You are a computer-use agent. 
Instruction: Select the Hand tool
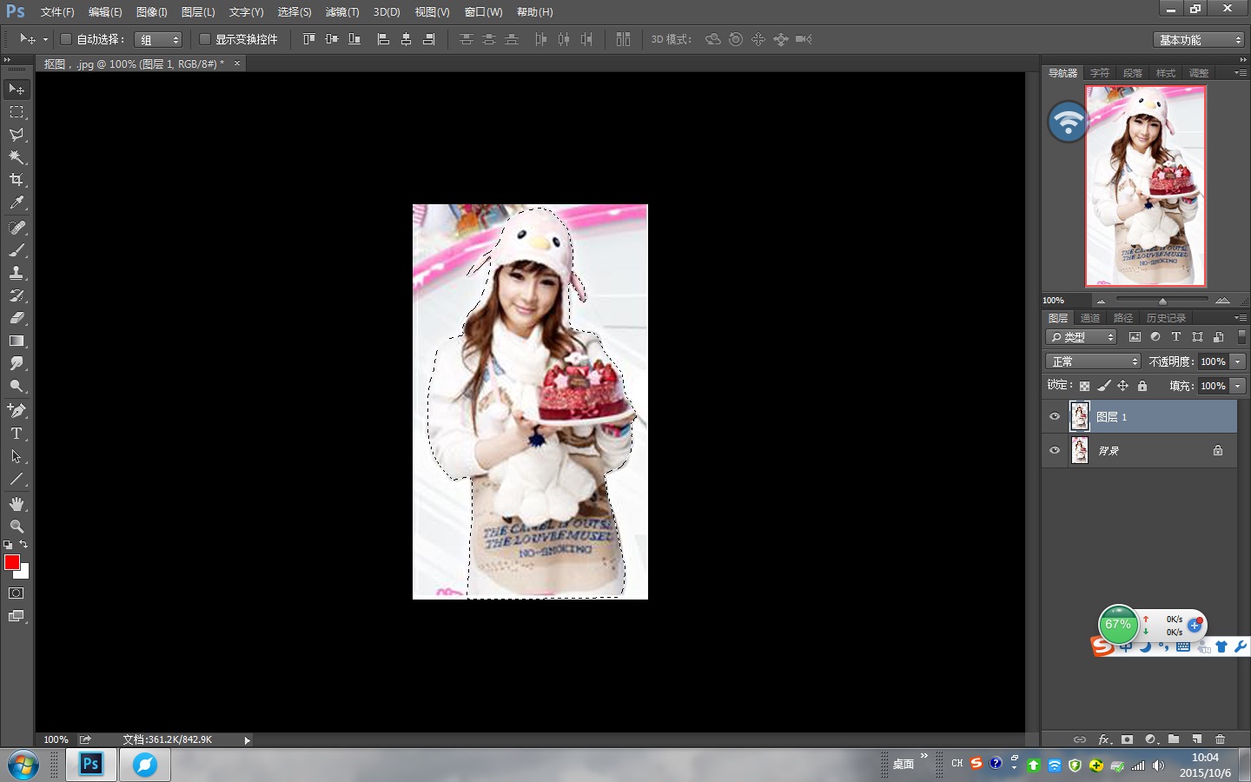(17, 504)
